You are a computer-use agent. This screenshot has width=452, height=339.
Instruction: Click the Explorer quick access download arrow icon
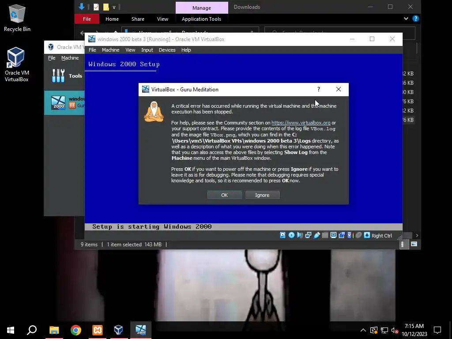coord(82,7)
